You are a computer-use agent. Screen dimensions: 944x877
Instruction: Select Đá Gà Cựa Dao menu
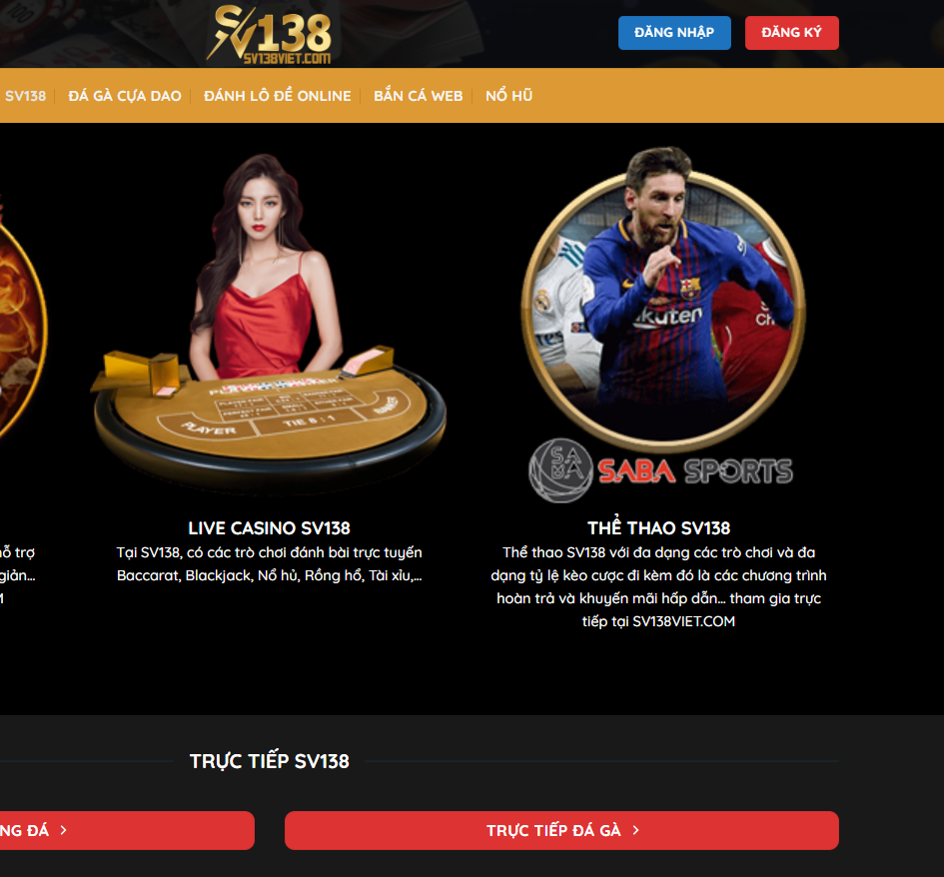point(125,96)
